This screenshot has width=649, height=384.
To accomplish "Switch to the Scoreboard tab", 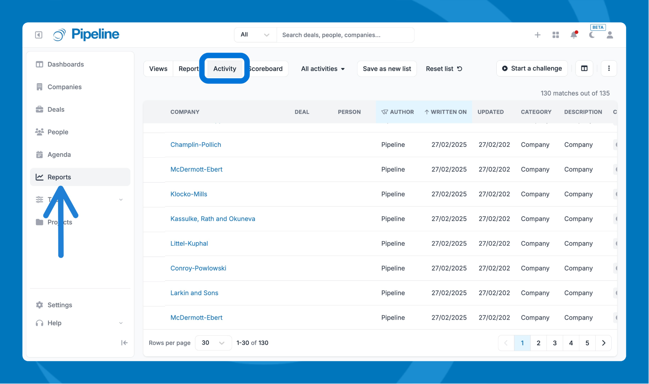I will pyautogui.click(x=267, y=69).
